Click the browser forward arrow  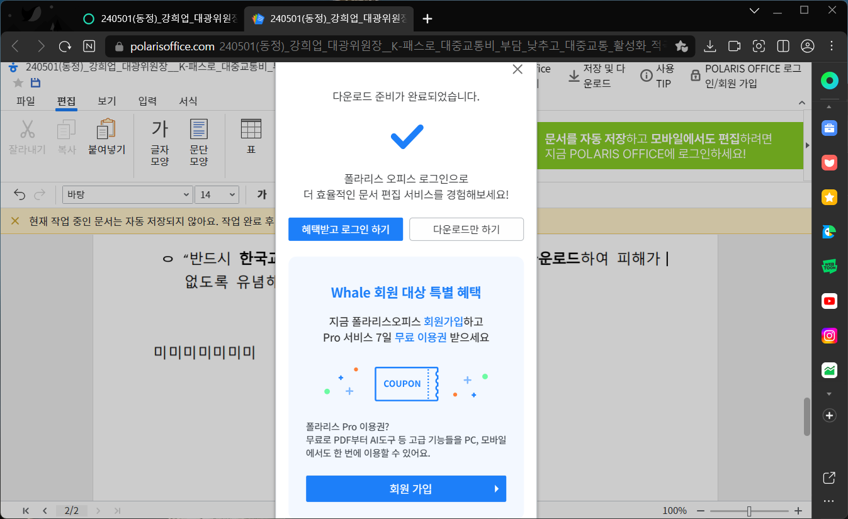click(40, 46)
